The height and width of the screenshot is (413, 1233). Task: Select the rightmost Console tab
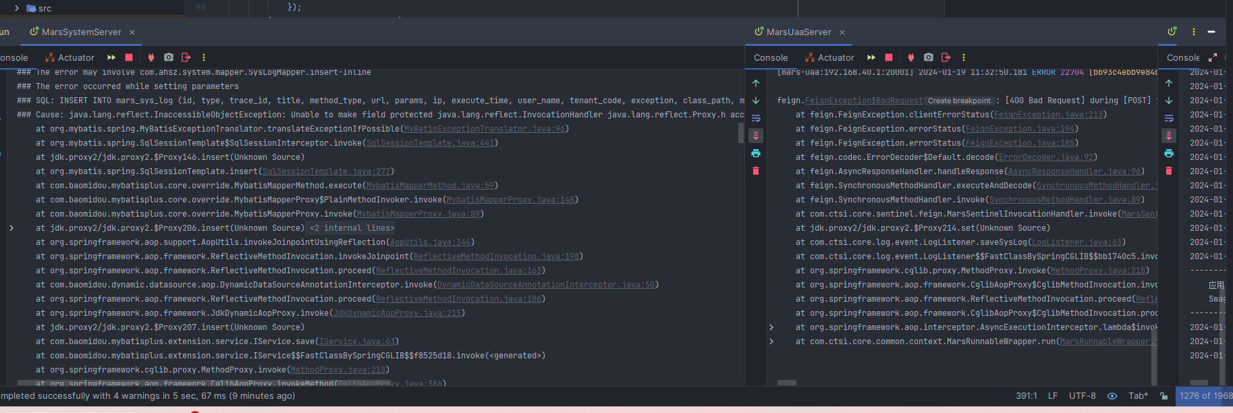(1183, 57)
